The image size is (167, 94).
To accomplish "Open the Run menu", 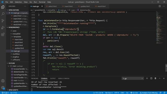I will [35, 2].
